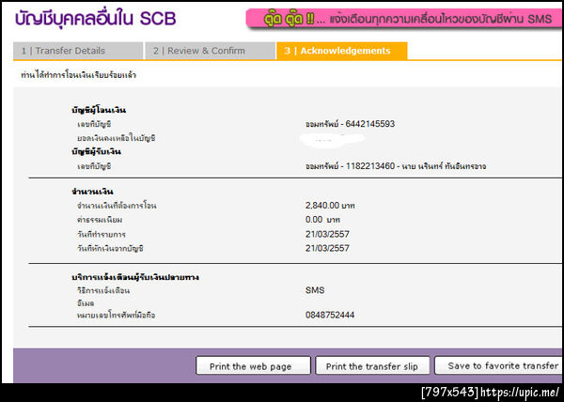
Task: Click the อีเมล label
Action: 86,303
